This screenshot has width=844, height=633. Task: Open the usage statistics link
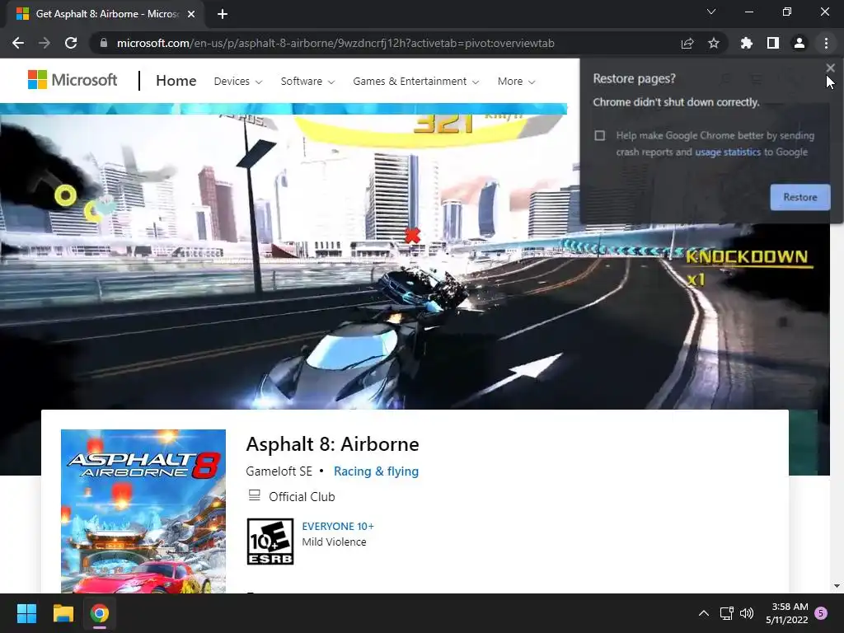(728, 152)
